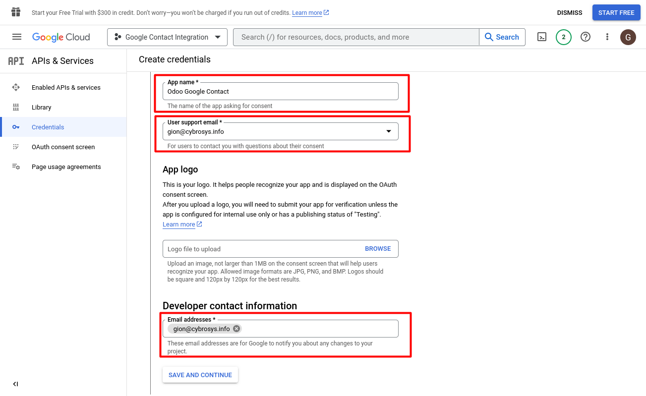Image resolution: width=646 pixels, height=396 pixels.
Task: Click the Google Cloud logo
Action: tap(61, 37)
